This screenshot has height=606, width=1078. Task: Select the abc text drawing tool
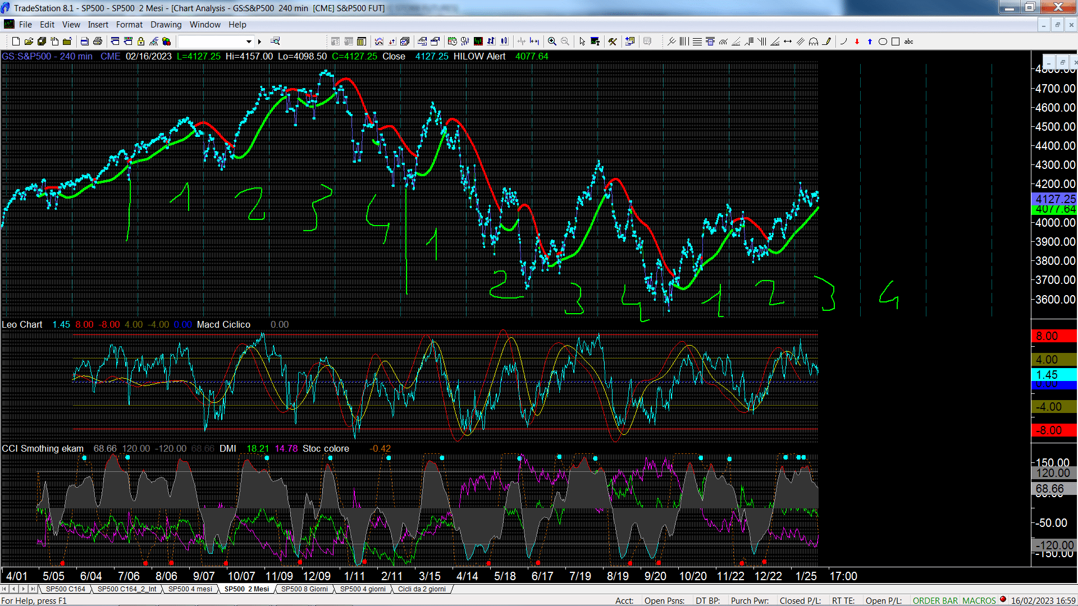click(908, 42)
